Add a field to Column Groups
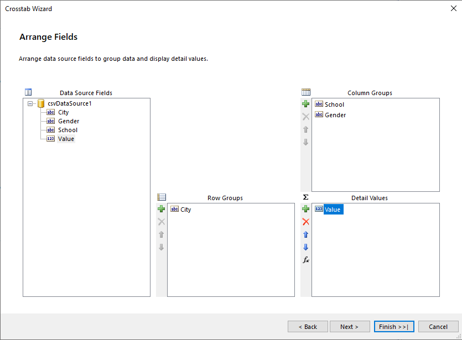 coord(305,103)
